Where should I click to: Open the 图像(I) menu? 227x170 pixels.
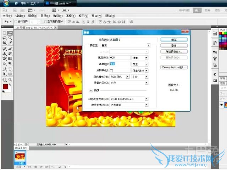click(x=33, y=16)
